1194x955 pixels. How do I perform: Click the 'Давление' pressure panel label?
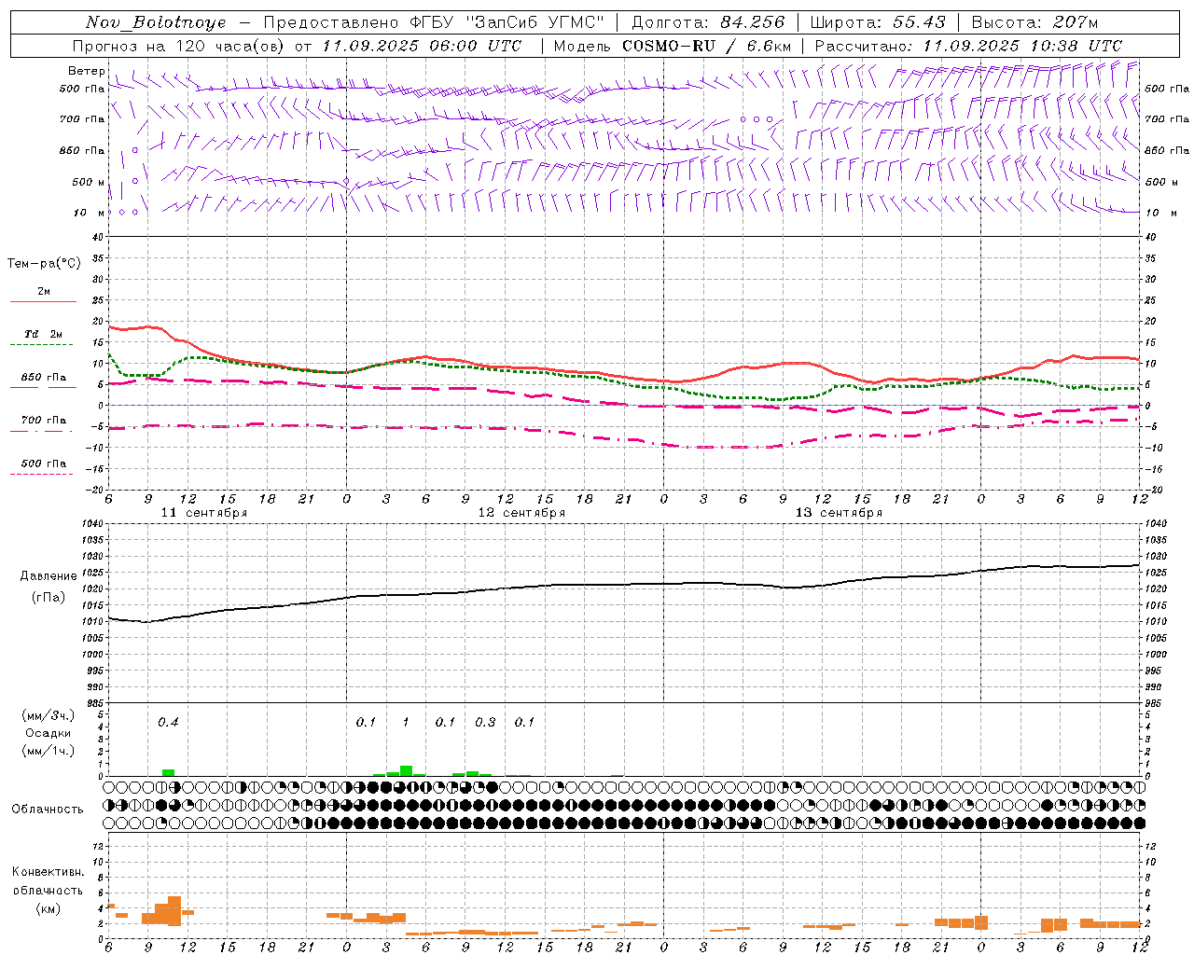point(49,576)
